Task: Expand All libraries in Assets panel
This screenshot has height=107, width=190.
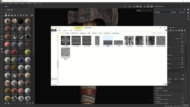Action: tap(5, 10)
